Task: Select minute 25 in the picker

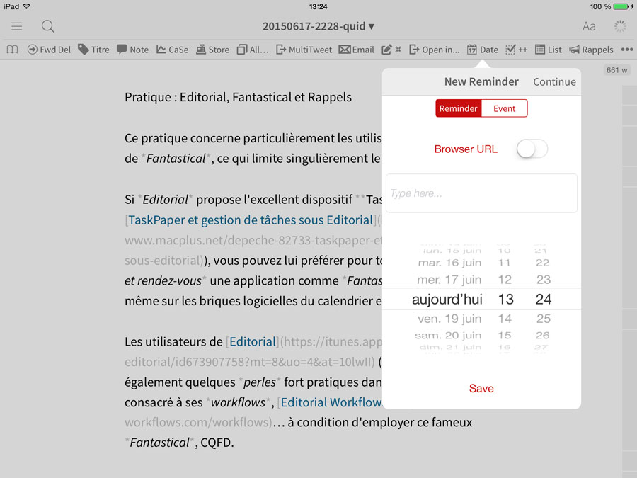Action: 543,319
